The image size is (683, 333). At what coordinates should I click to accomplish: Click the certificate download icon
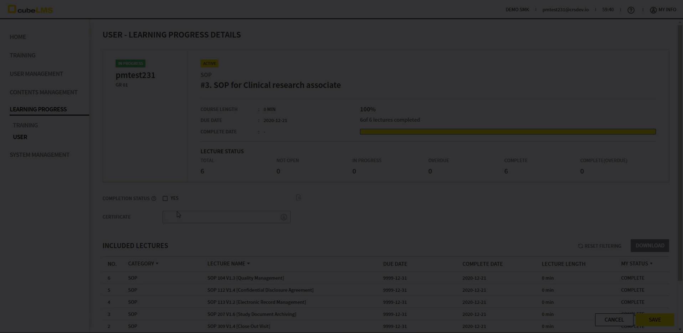pyautogui.click(x=284, y=217)
